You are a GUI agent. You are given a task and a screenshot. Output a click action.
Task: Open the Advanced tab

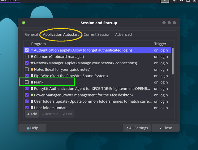point(123,34)
